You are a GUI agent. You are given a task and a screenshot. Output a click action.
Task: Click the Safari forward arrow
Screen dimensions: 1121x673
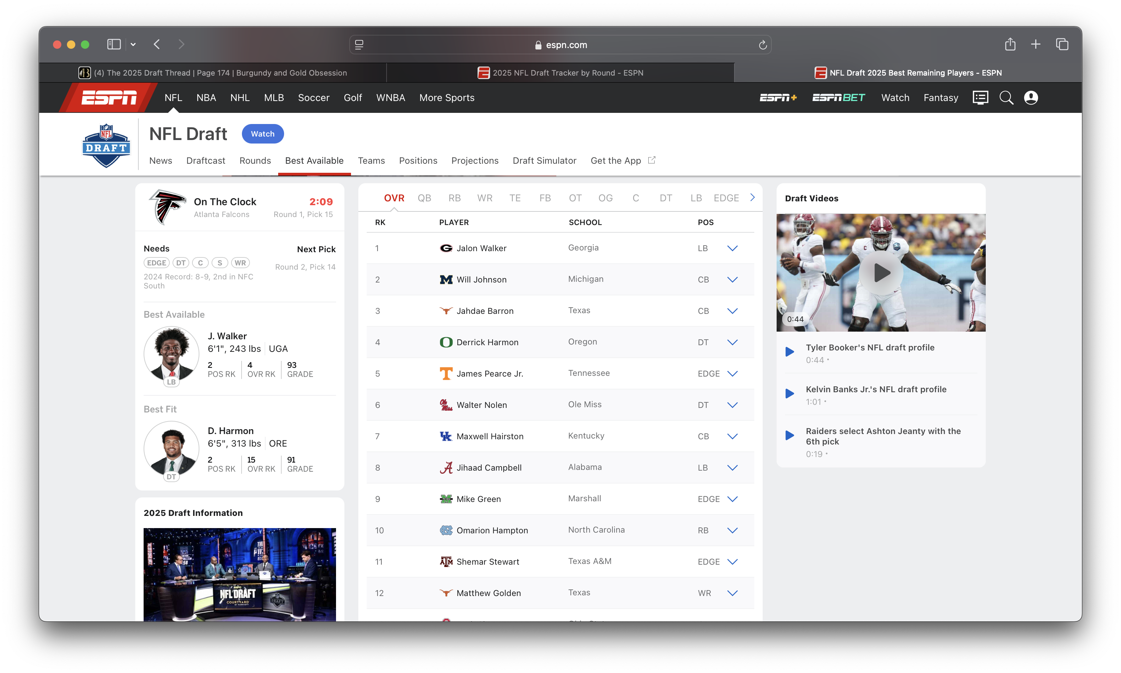click(182, 44)
